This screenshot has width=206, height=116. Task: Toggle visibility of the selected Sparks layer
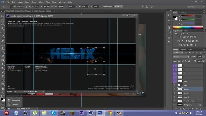pyautogui.click(x=174, y=89)
